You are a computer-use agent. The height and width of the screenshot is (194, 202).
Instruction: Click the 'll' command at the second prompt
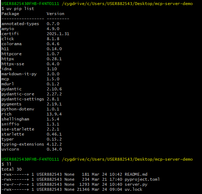click(9, 164)
